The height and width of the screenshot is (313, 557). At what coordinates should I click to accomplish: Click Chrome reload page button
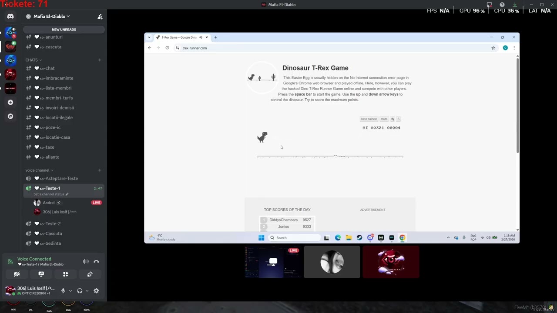pyautogui.click(x=167, y=48)
